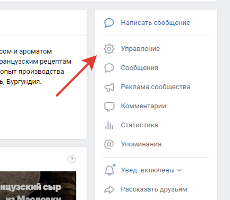Open the Управление menu item
This screenshot has width=230, height=200.
(140, 49)
